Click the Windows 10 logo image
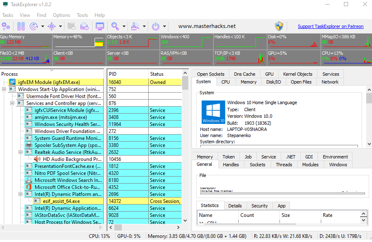The height and width of the screenshot is (242, 372). (213, 112)
